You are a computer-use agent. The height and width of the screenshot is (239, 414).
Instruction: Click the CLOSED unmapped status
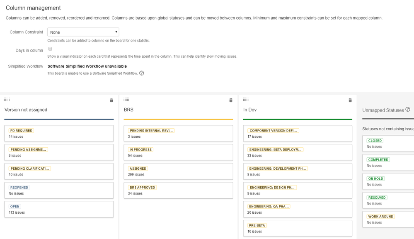[388, 144]
